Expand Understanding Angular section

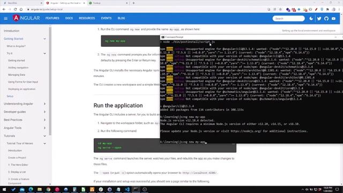coord(44,103)
